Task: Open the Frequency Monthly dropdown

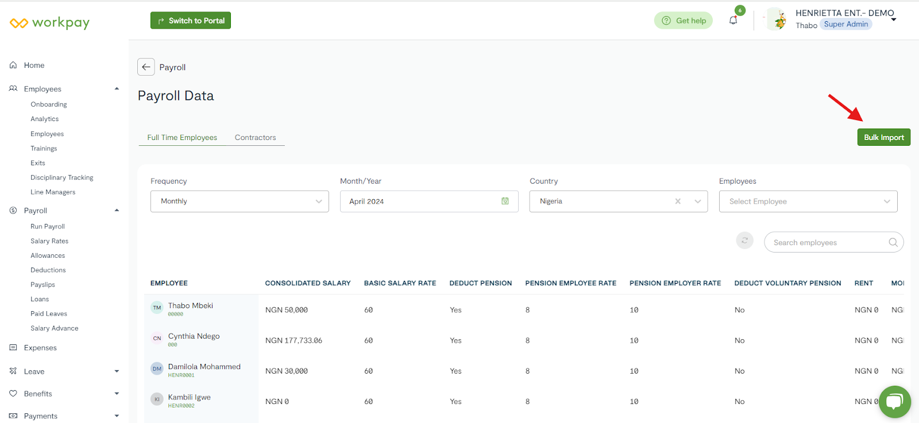Action: tap(240, 201)
